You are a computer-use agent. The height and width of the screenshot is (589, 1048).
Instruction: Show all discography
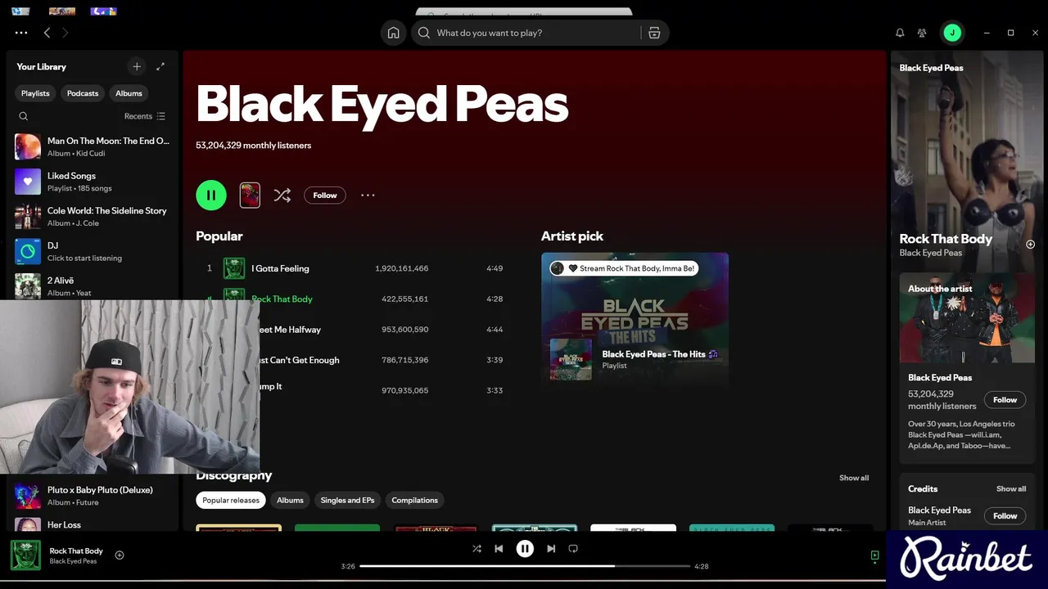pyautogui.click(x=854, y=478)
